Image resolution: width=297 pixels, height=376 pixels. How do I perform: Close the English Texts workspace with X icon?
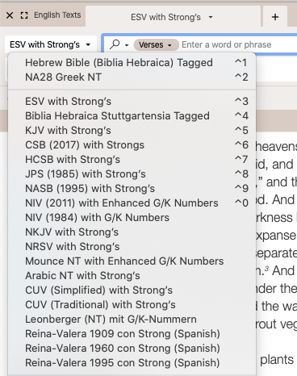point(10,15)
